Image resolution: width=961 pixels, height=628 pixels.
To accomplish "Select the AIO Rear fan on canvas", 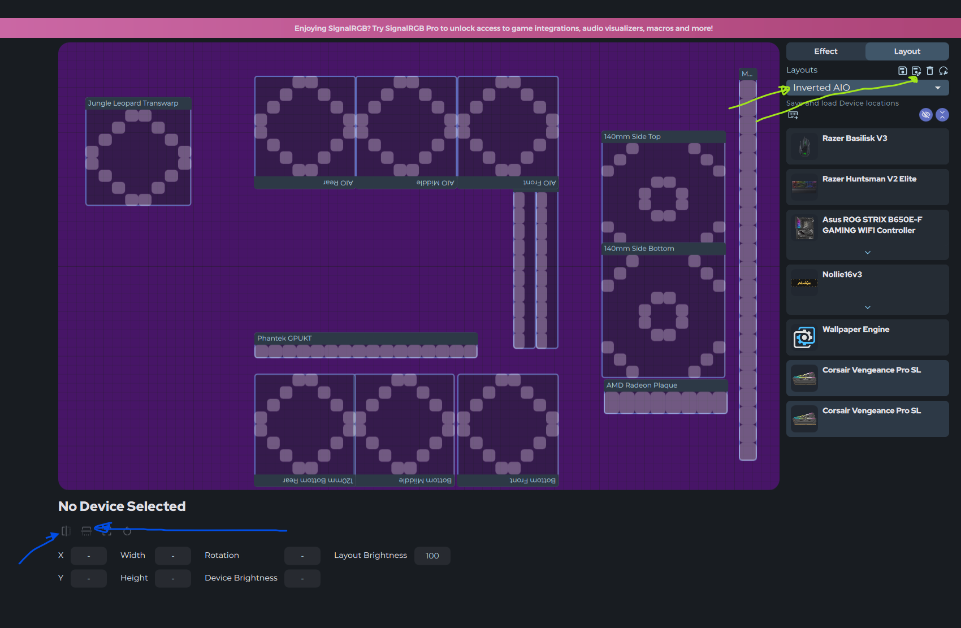I will 305,132.
